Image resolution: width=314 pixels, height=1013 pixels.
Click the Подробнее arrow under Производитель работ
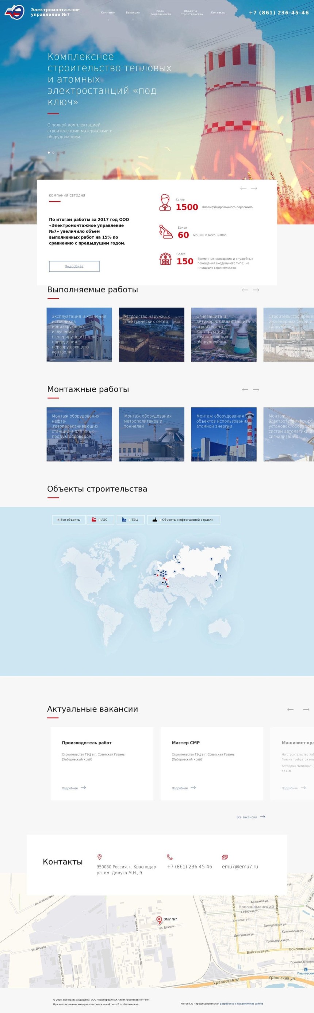[x=83, y=787]
